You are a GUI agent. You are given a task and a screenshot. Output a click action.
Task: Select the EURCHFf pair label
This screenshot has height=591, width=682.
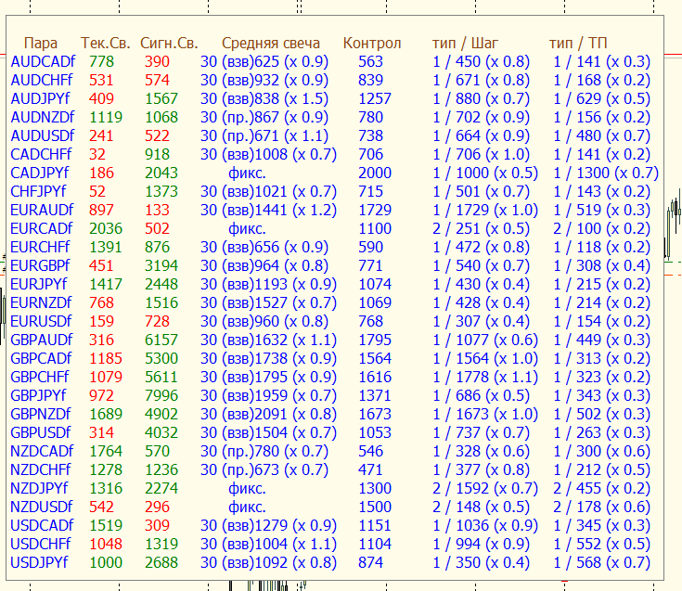click(x=40, y=247)
